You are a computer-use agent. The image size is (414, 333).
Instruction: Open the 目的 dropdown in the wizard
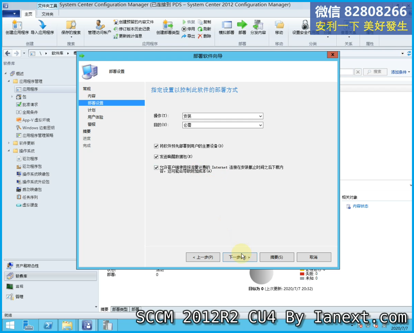pos(223,125)
